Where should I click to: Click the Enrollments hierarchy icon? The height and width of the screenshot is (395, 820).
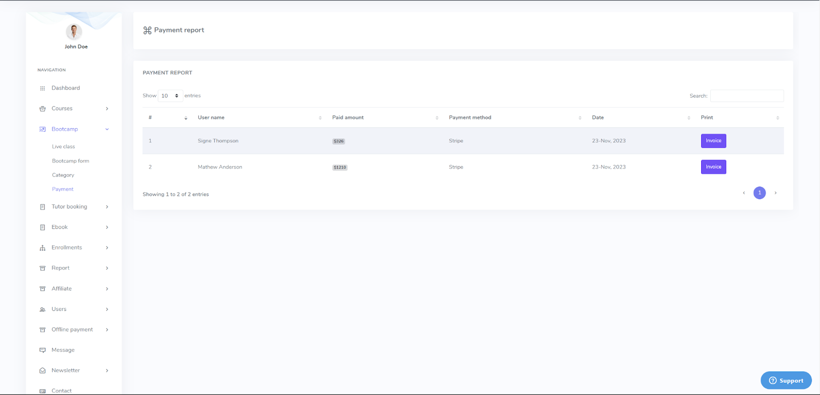43,248
